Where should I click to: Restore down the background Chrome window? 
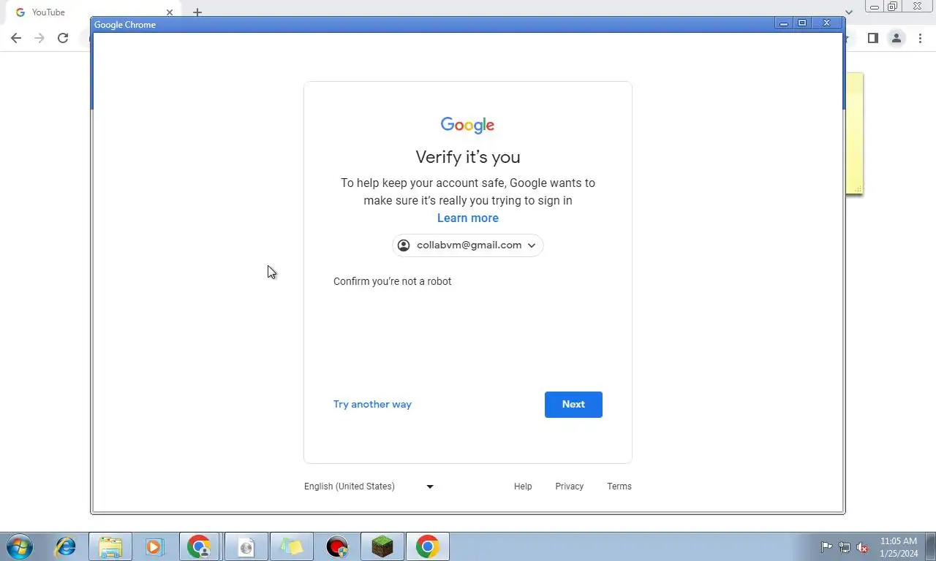coord(893,7)
